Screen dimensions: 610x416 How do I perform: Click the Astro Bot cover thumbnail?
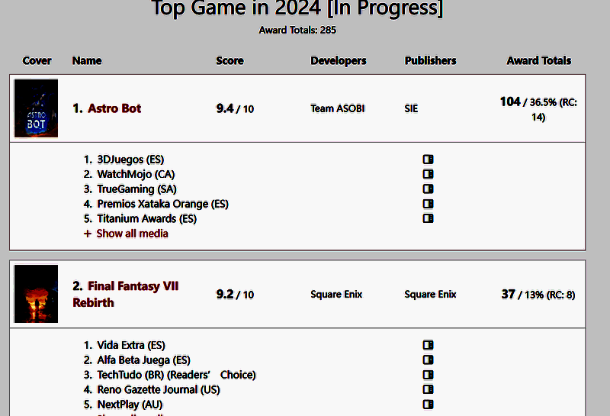click(x=36, y=108)
